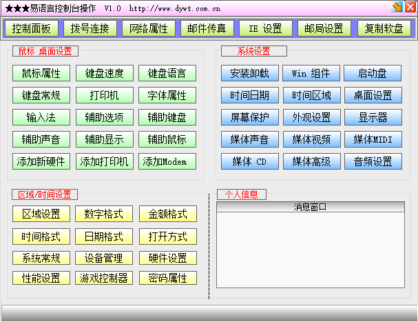Open 区域设置 button
This screenshot has height=322, width=418.
[x=41, y=214]
